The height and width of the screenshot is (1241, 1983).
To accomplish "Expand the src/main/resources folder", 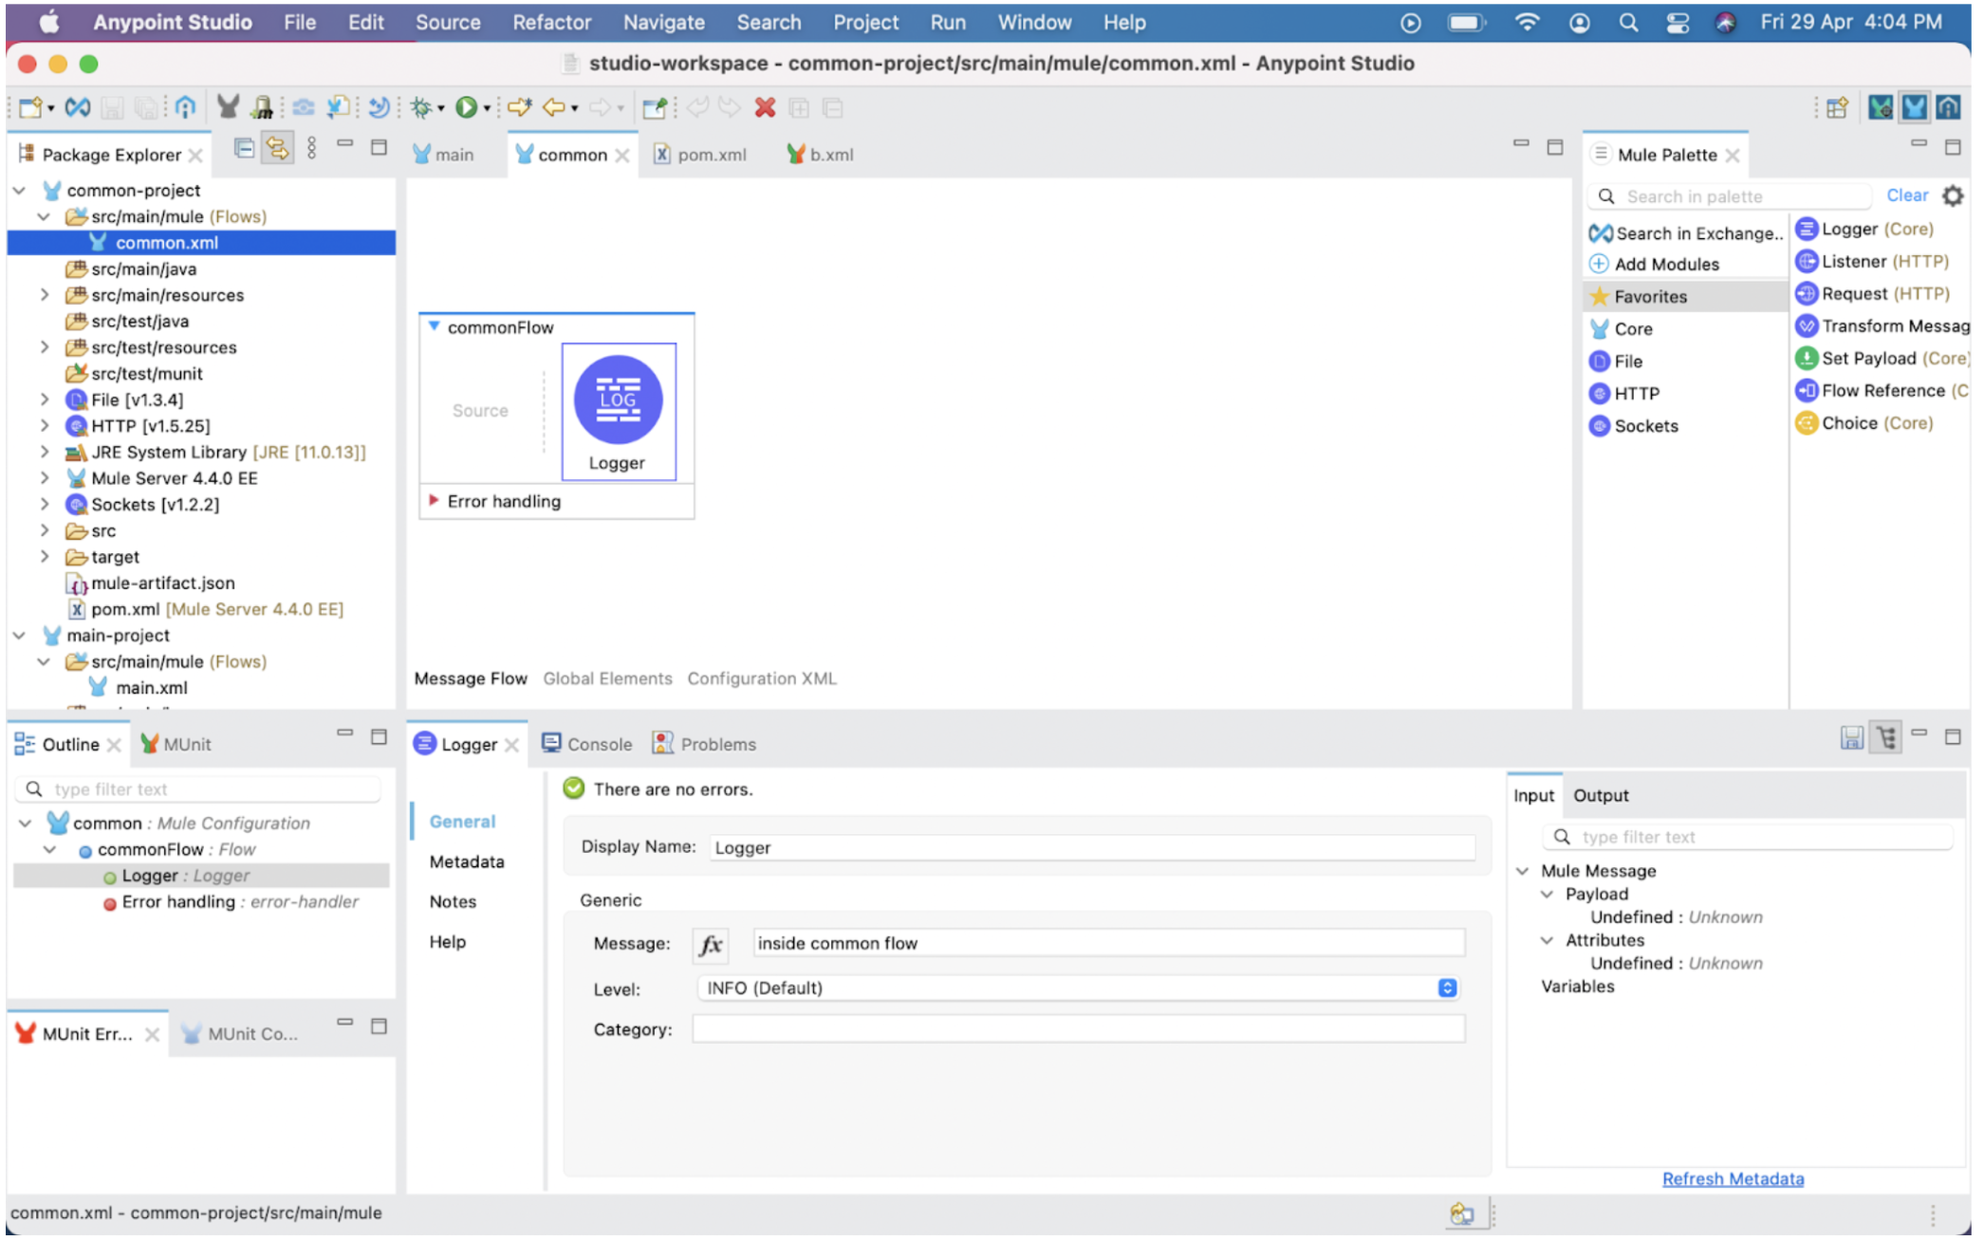I will click(x=45, y=295).
